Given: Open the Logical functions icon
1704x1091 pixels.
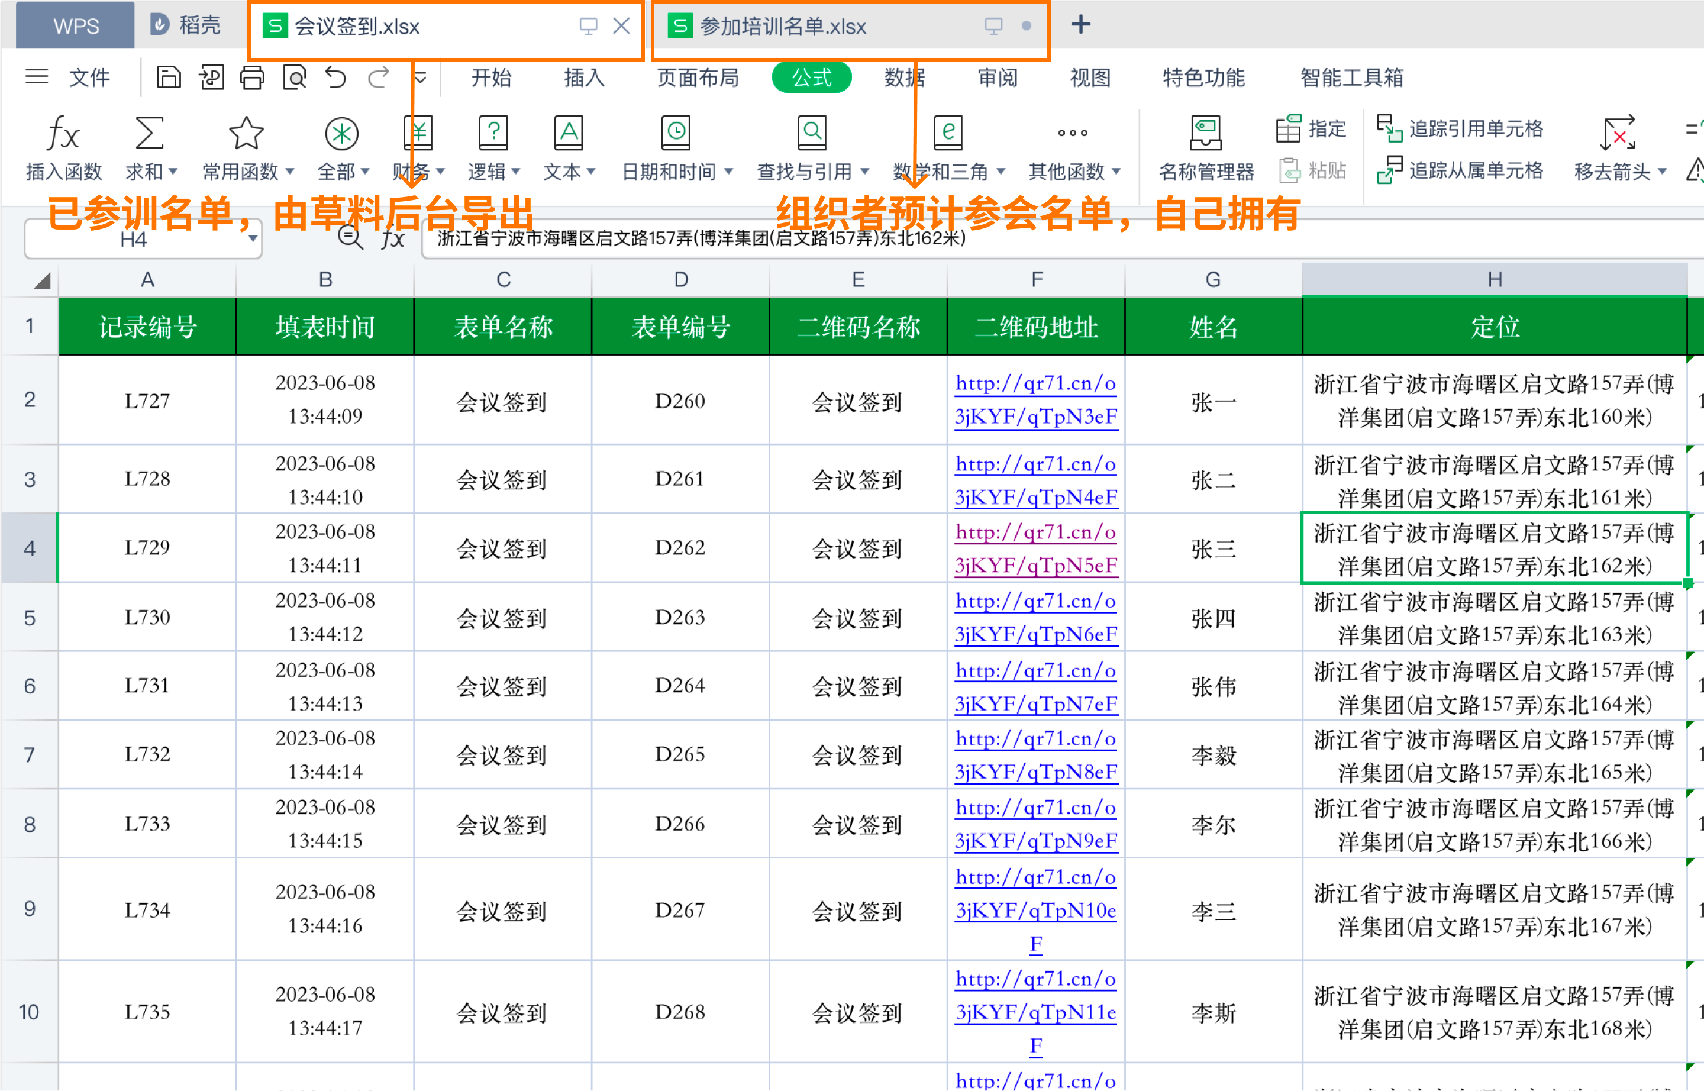Looking at the screenshot, I should pos(493,133).
